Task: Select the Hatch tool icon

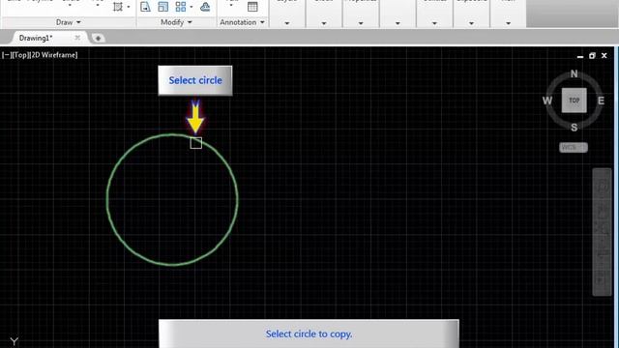Action: 118,7
